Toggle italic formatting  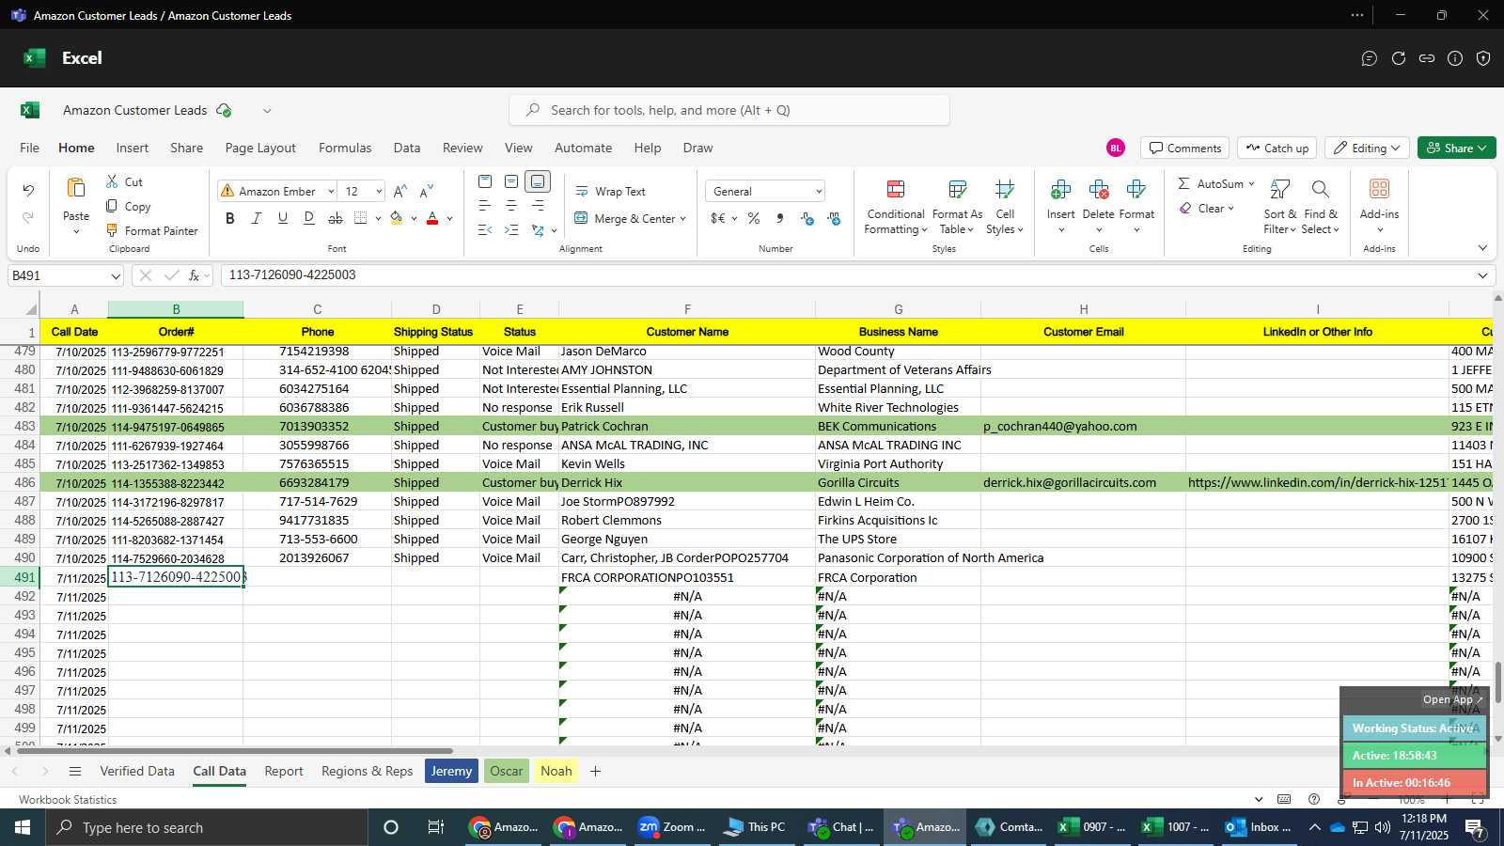click(x=257, y=218)
